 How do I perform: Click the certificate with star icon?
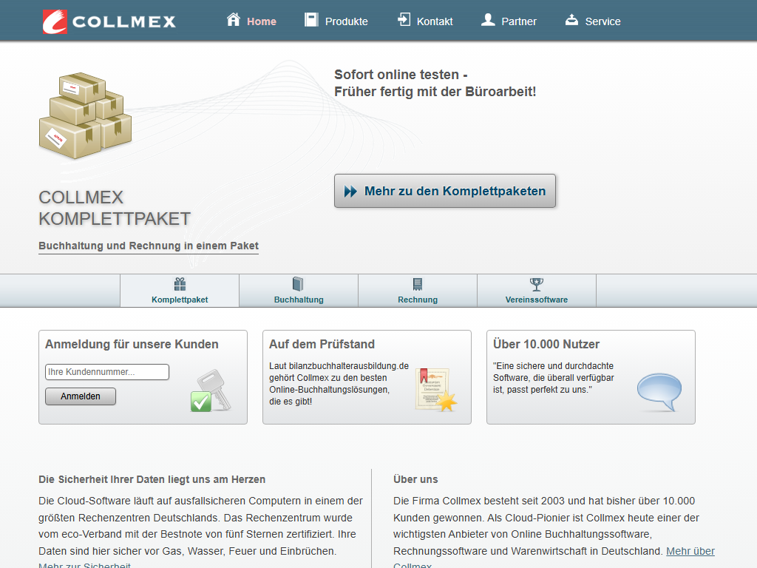pyautogui.click(x=436, y=390)
